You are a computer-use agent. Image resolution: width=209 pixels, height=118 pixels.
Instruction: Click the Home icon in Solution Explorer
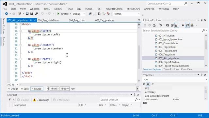click(x=154, y=25)
